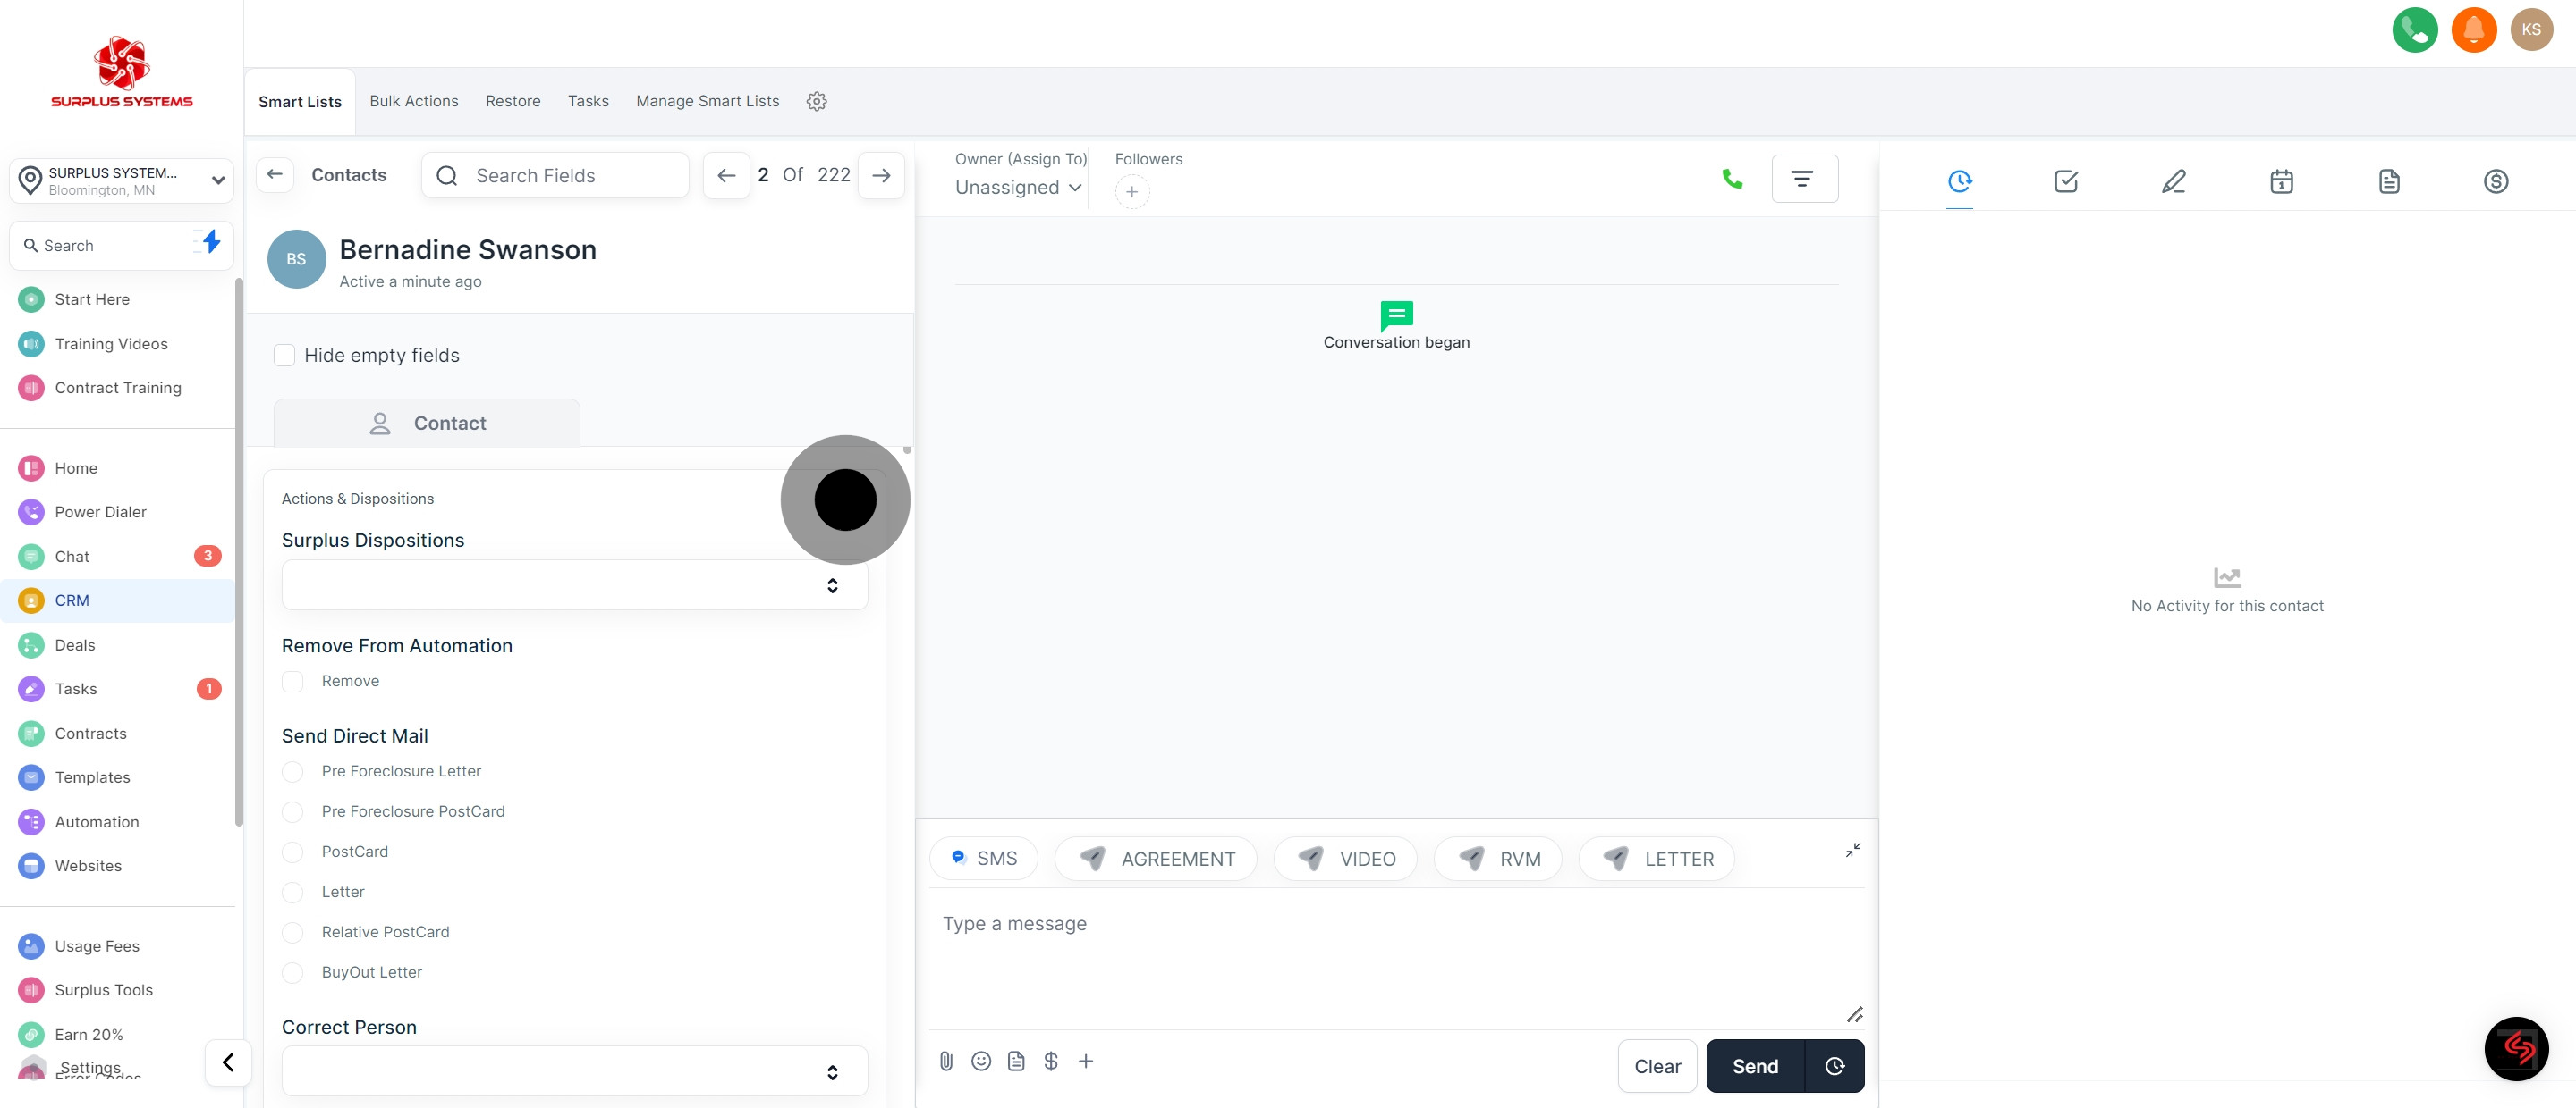
Task: Open the Surplus Dispositions dropdown
Action: pyautogui.click(x=574, y=584)
